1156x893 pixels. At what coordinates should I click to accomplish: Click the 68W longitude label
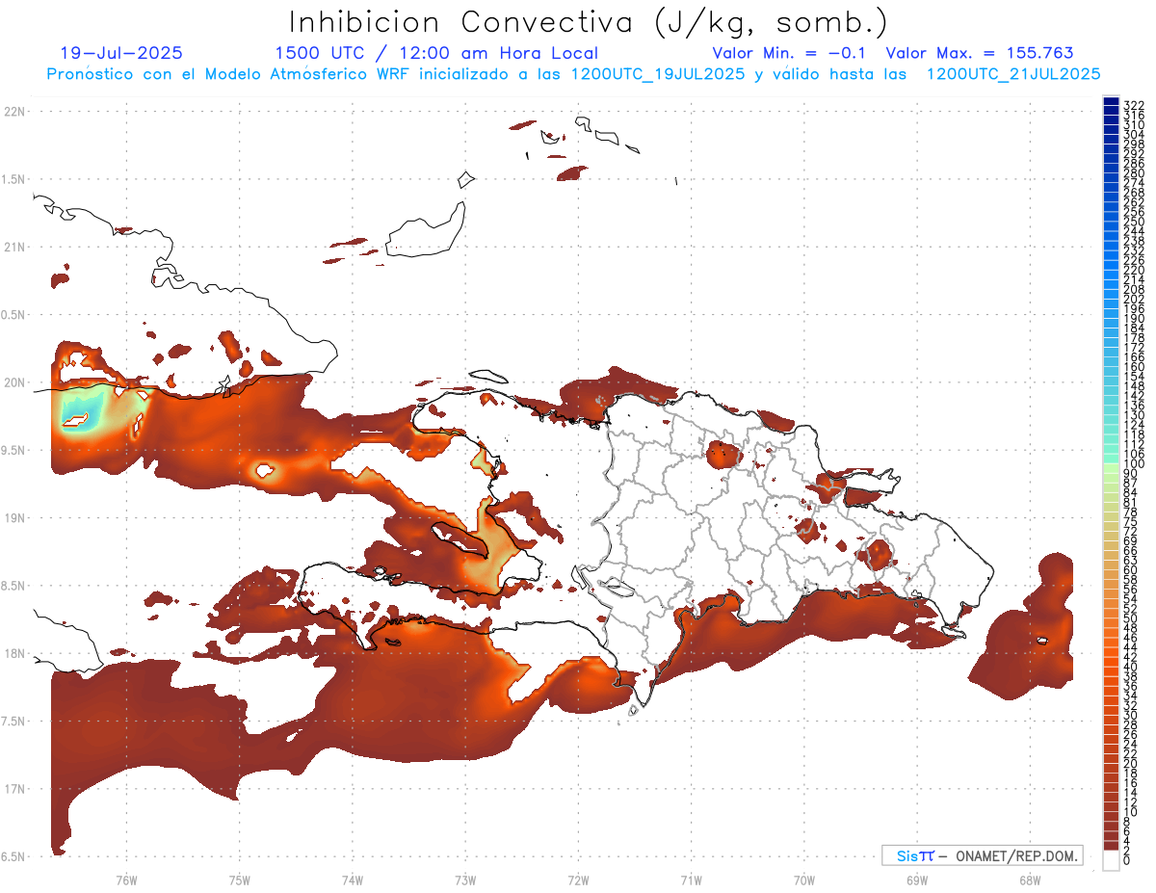pyautogui.click(x=1030, y=880)
